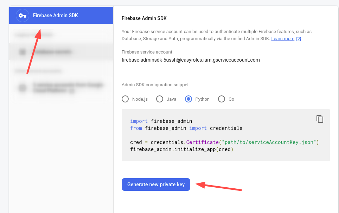Click the blurred icon of the second sidebar entry
Viewport: 339px width, 213px height.
click(x=23, y=52)
